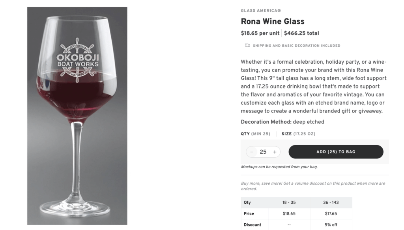Click the $17.65 discounted price cell
The width and height of the screenshot is (404, 230).
pos(331,213)
